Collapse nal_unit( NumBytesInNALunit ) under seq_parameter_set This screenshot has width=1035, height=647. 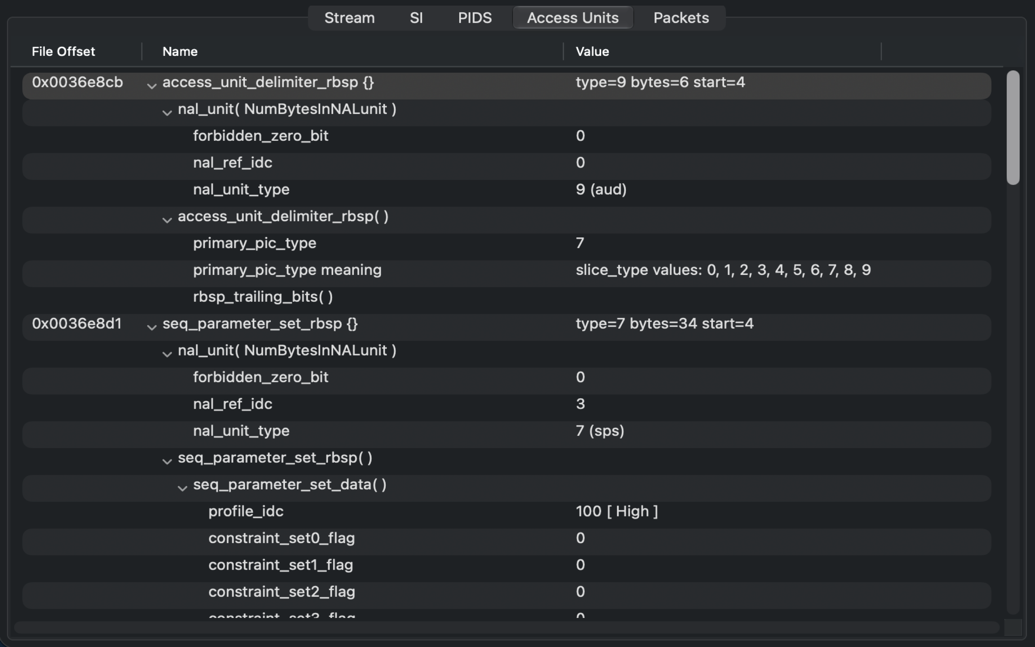167,354
